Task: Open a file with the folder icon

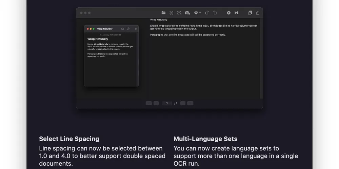Action: 163,13
